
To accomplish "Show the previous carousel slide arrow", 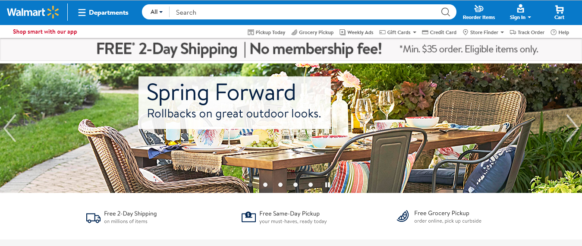I will pos(9,128).
